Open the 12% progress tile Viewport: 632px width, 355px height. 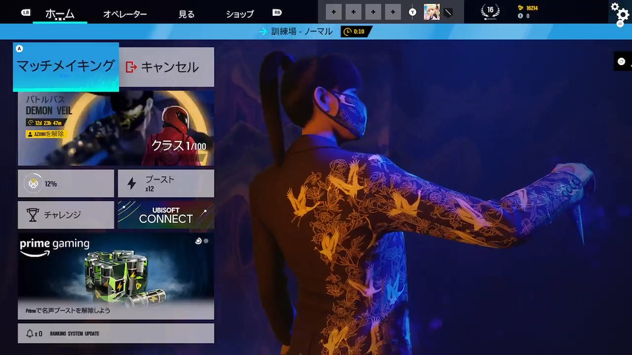pos(66,183)
